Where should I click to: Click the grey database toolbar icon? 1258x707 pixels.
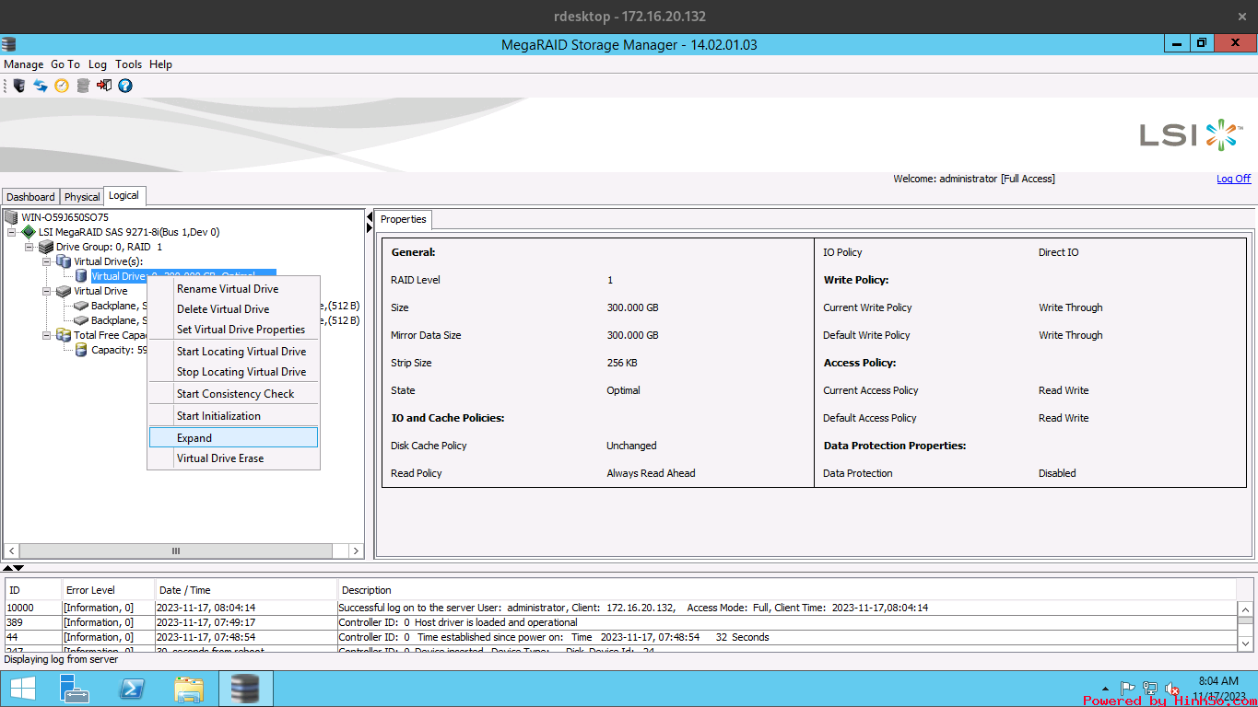(x=83, y=86)
